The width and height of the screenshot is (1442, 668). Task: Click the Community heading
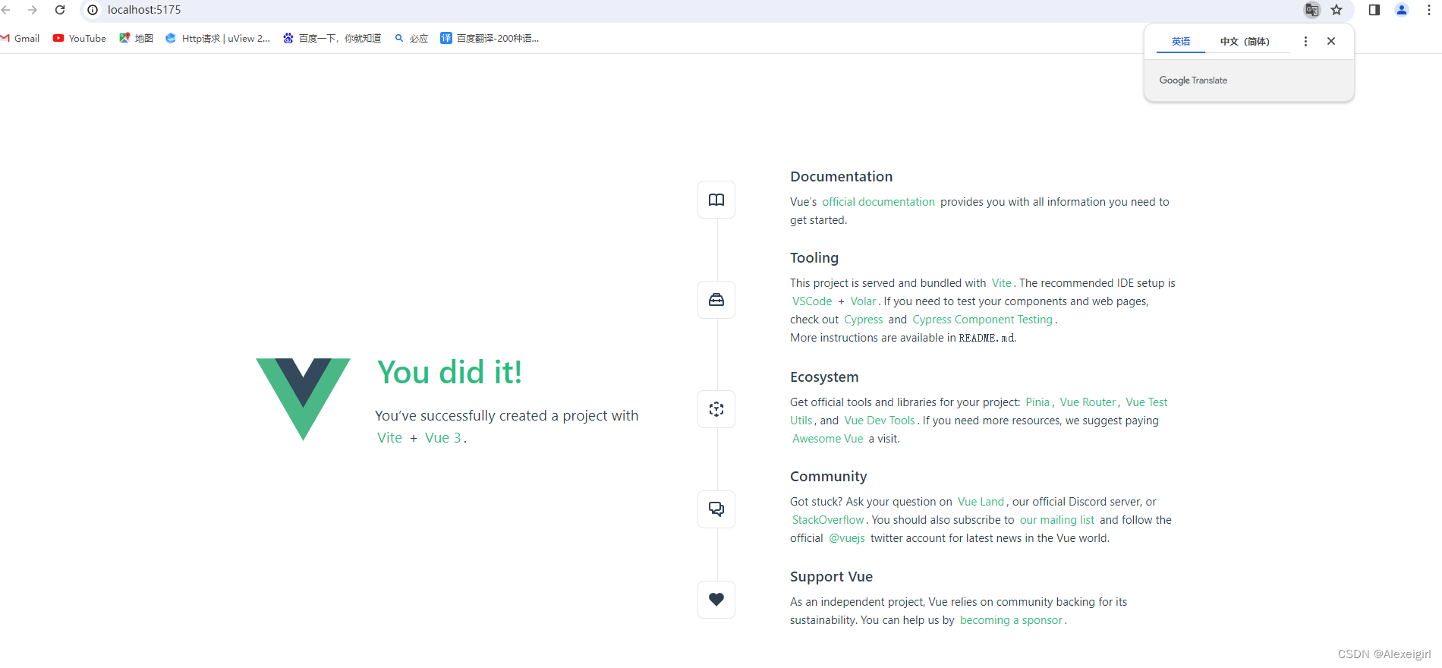828,477
